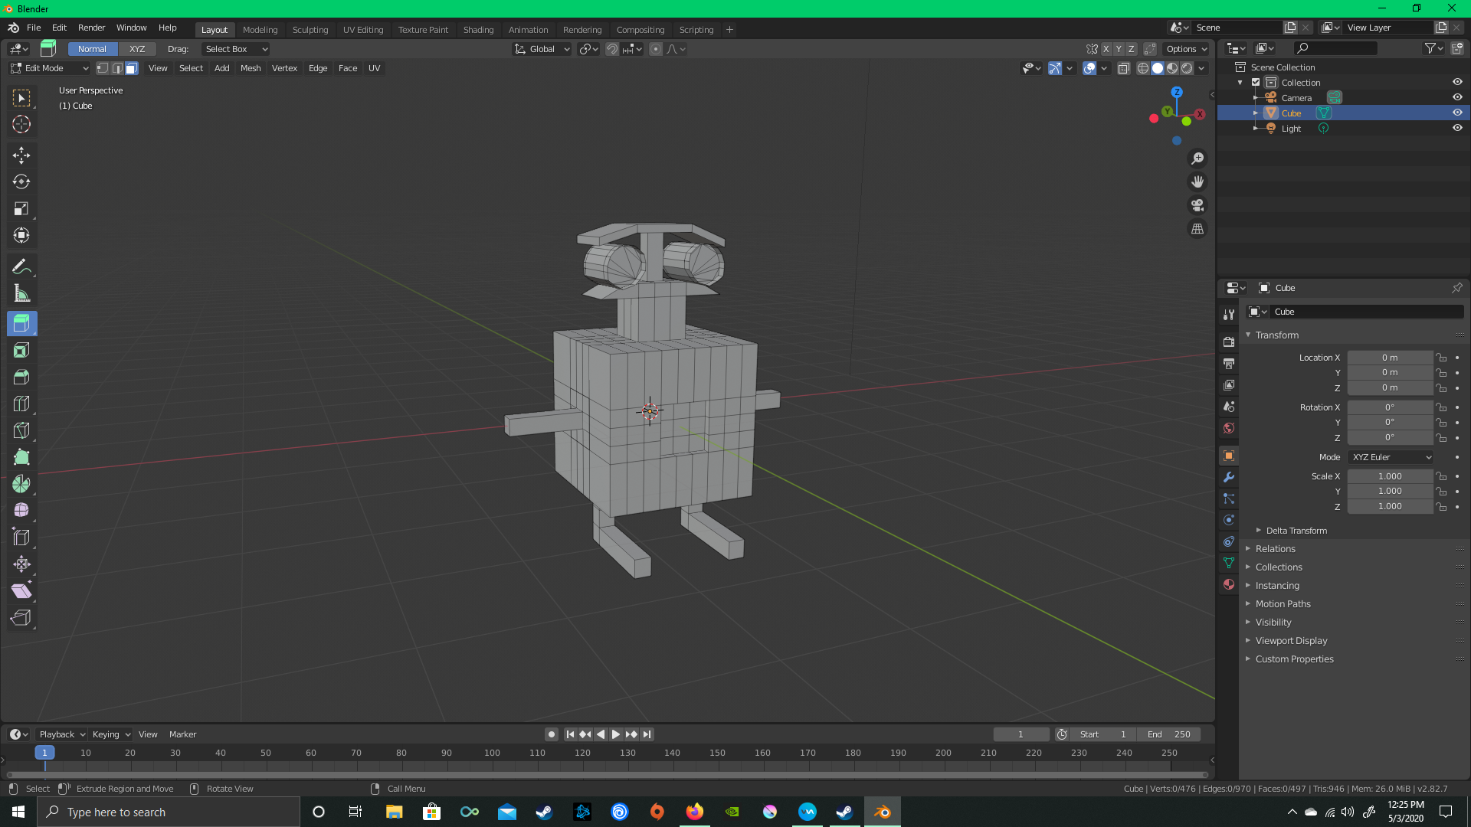1471x827 pixels.
Task: Select the Rotate tool
Action: (x=21, y=182)
